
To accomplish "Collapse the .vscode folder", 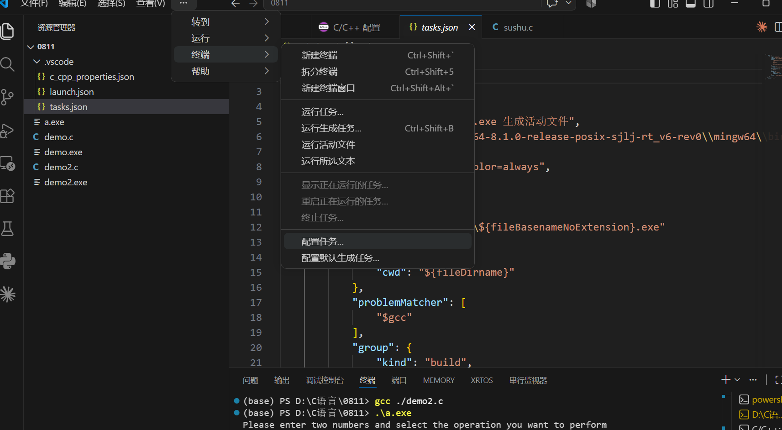I will pos(37,62).
